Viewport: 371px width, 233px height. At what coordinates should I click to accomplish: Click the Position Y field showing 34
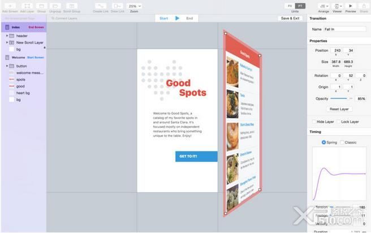pyautogui.click(x=348, y=50)
